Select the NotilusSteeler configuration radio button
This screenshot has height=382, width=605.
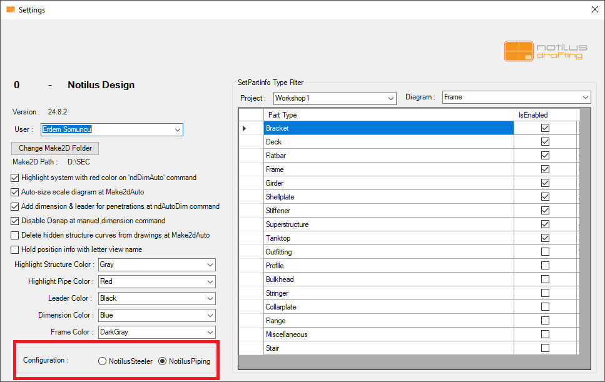pos(102,361)
